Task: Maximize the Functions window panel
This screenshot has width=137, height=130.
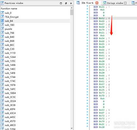Action: pos(61,3)
